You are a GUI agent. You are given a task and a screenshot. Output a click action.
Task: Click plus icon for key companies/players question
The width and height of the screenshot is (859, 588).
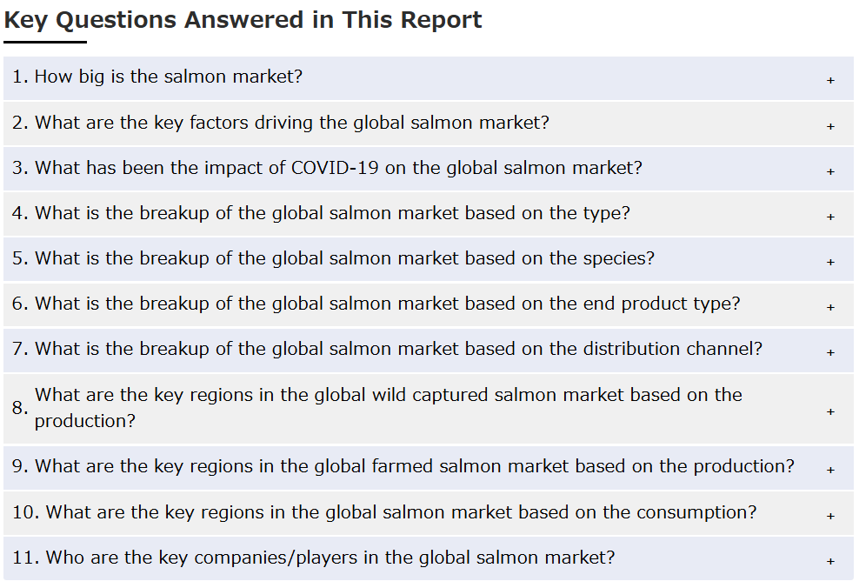tap(830, 562)
